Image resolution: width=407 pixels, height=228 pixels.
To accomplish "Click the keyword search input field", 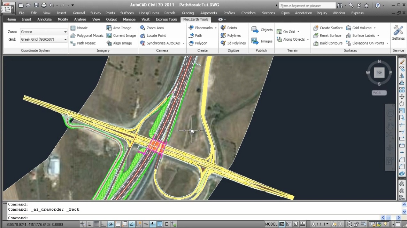I will 307,6.
